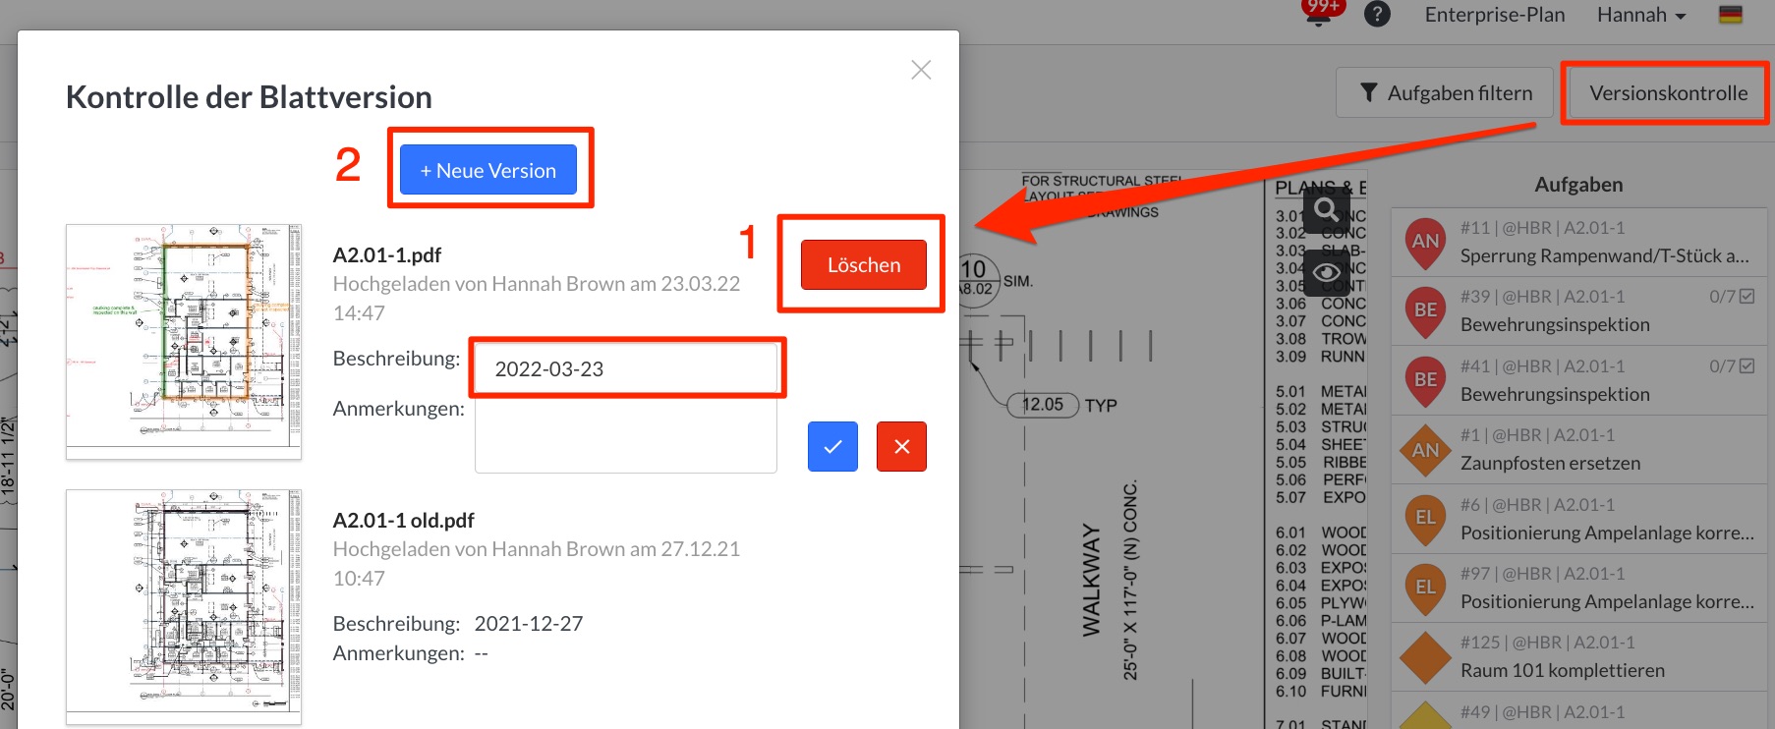Open the help question mark icon
This screenshot has height=729, width=1775.
tap(1377, 15)
